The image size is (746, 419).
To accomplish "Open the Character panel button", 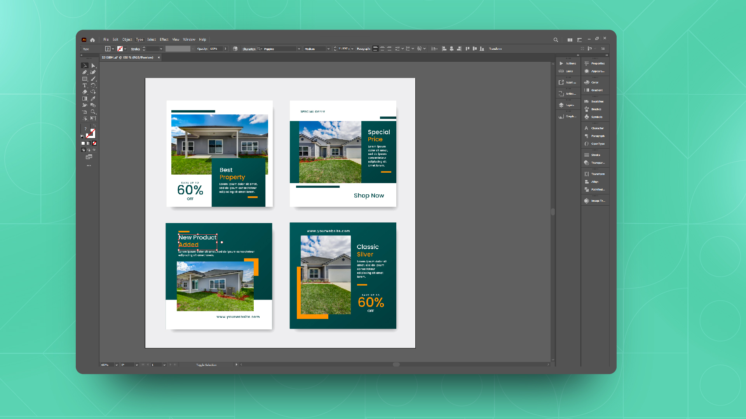I will (x=595, y=128).
